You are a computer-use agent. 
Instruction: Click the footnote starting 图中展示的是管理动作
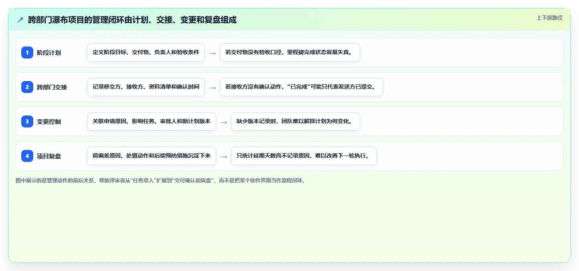[x=161, y=180]
